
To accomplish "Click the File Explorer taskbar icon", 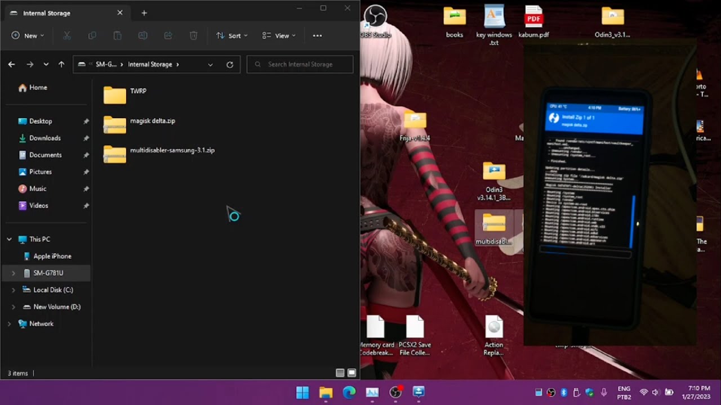I will [326, 392].
